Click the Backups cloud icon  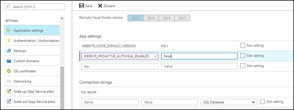pos(9,51)
